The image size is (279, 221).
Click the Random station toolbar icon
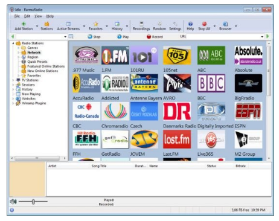pos(159,24)
